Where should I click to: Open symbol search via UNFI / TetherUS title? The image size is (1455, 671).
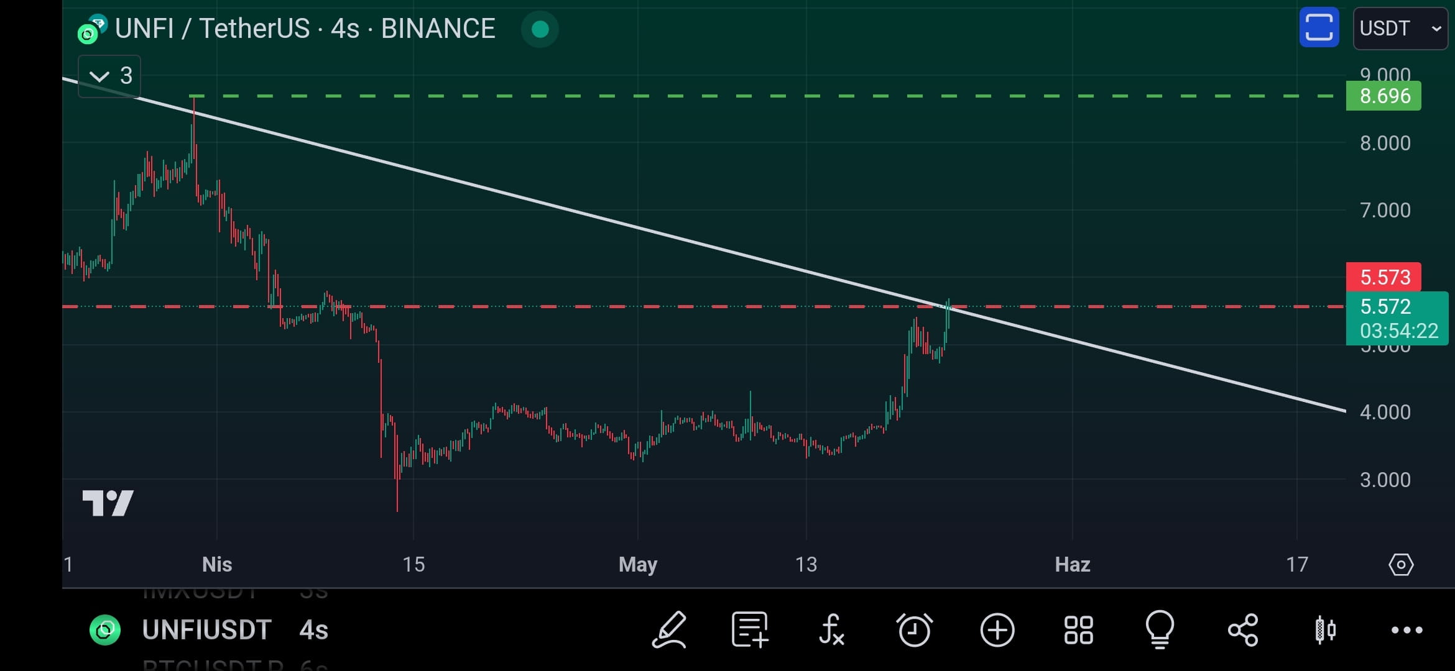point(305,29)
